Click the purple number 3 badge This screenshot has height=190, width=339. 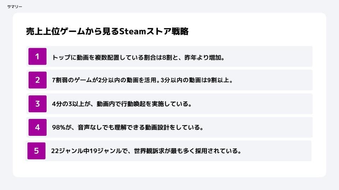37,104
